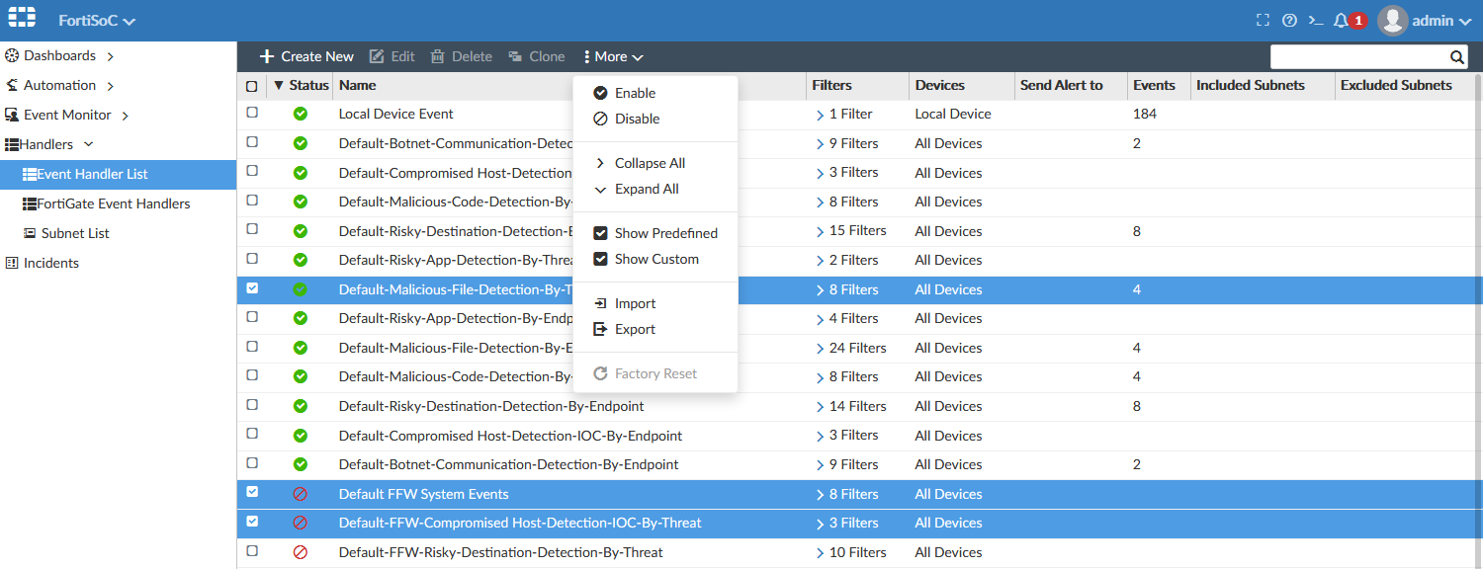
Task: Open the FortiSoC apps grid icon
Action: pyautogui.click(x=21, y=18)
